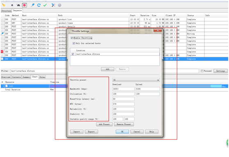This screenshot has width=229, height=157.
Task: Toggle the turtle throttling icon
Action: [18, 5]
